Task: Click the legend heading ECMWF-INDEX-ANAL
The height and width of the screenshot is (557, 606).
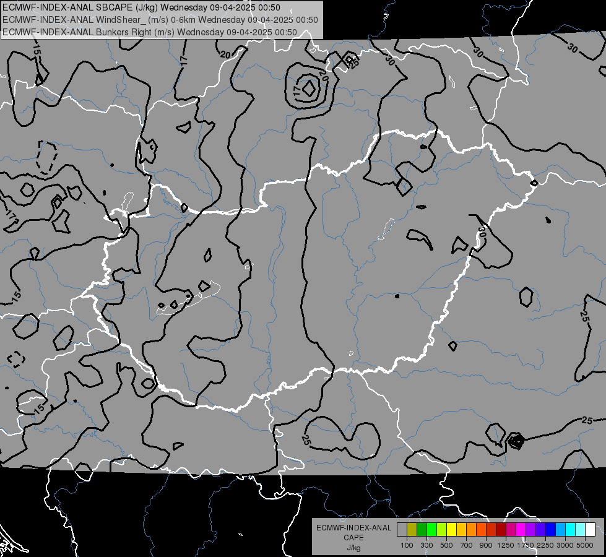Action: (353, 528)
